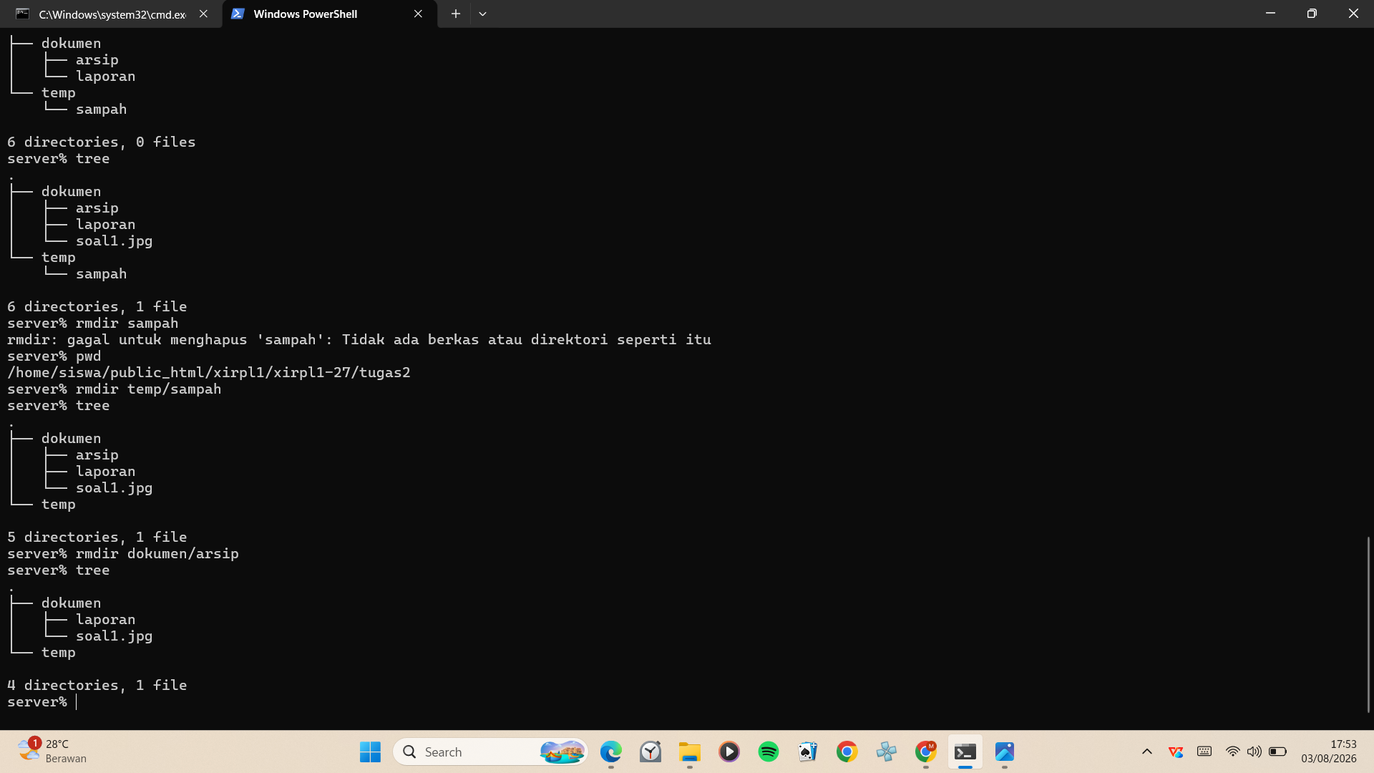Open the Windows Start menu
Image resolution: width=1374 pixels, height=773 pixels.
370,752
